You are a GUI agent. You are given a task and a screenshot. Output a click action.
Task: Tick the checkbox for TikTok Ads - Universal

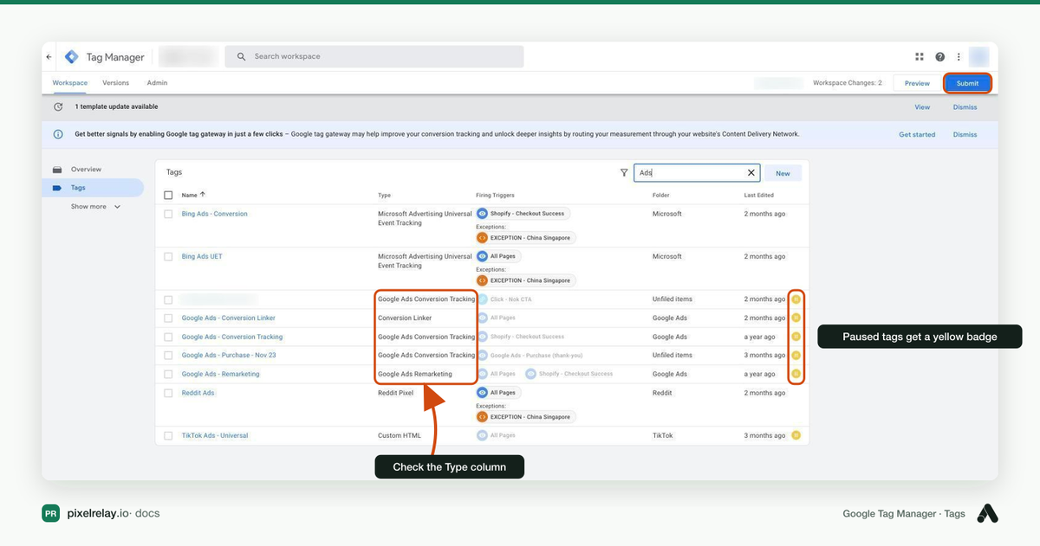pyautogui.click(x=168, y=435)
